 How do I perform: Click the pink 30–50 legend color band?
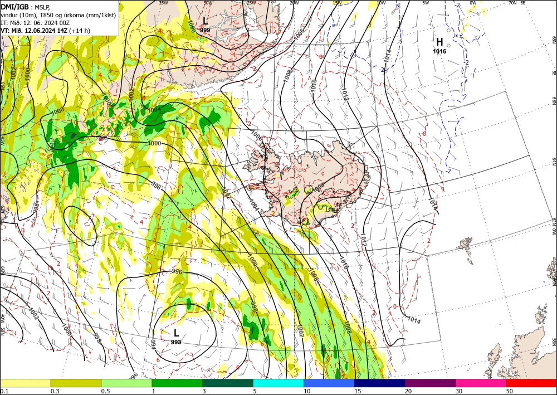tap(481, 383)
